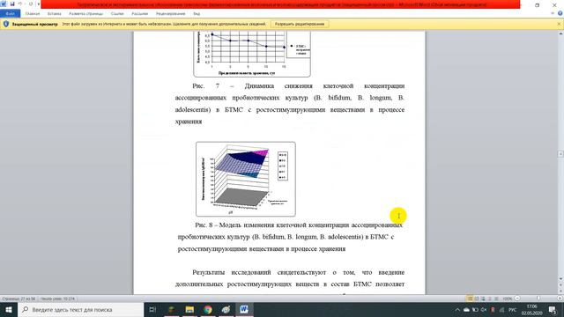Save the document using the floppy icon
This screenshot has width=564, height=317.
point(12,4)
